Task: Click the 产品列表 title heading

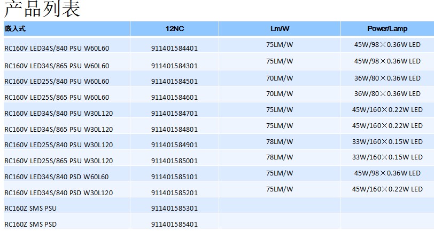Action: point(42,10)
